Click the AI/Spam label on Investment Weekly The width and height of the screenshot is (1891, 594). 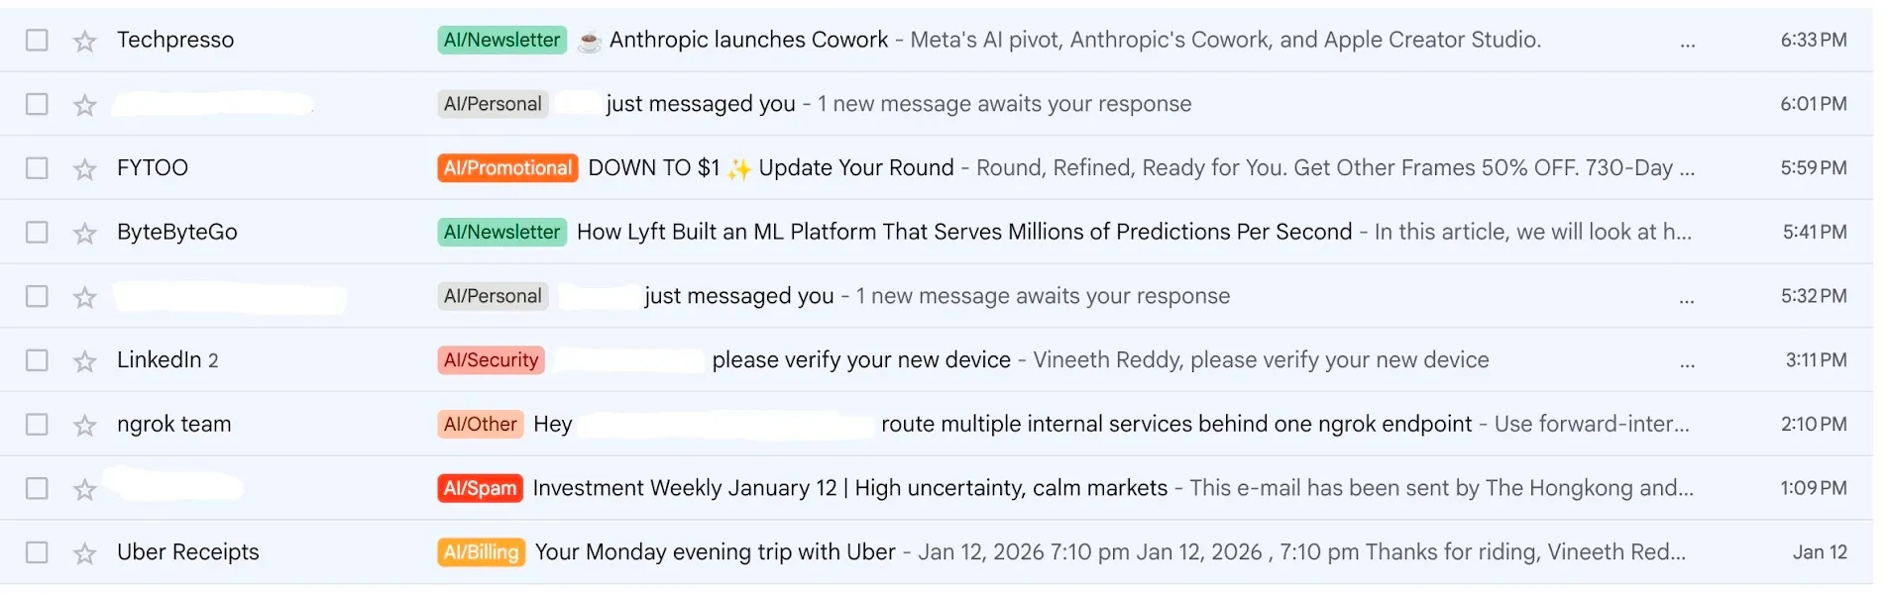click(x=480, y=488)
